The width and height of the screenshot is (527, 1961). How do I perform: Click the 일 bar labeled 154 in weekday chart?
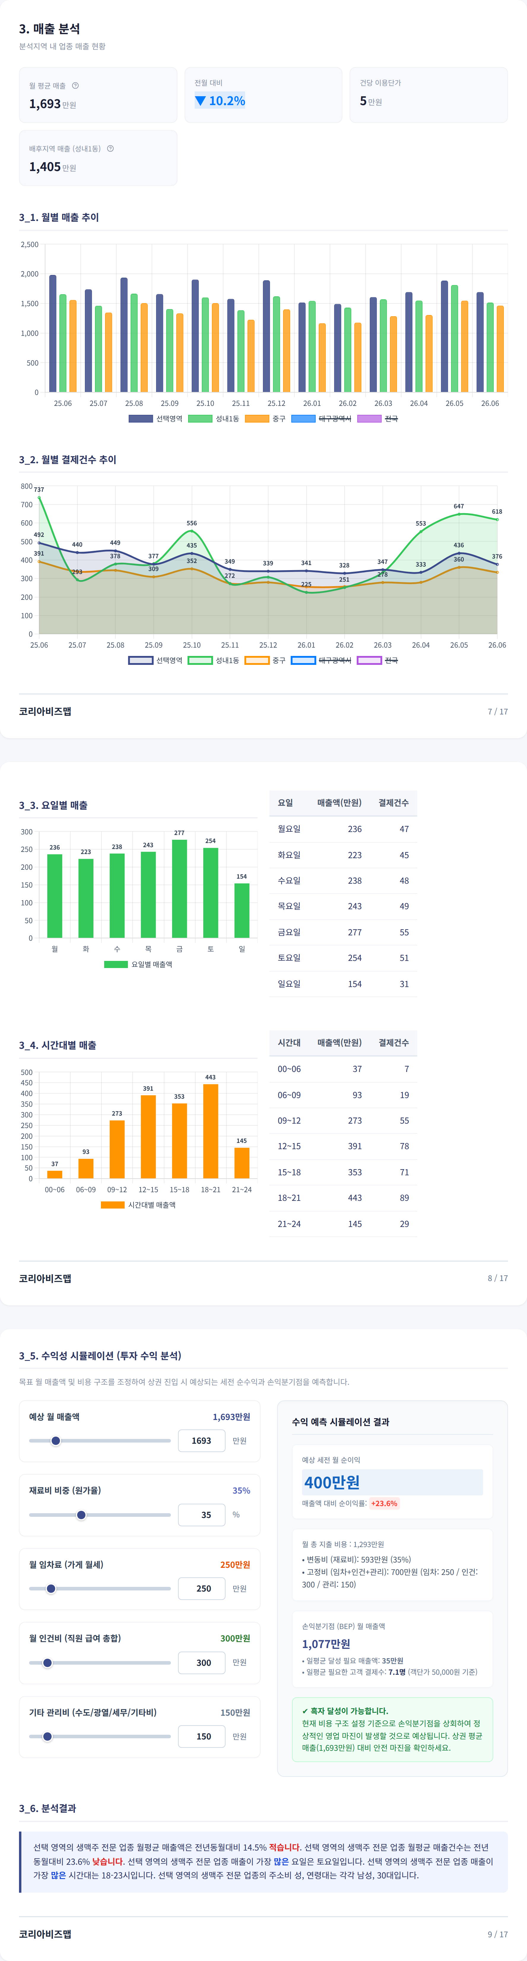pos(242,910)
